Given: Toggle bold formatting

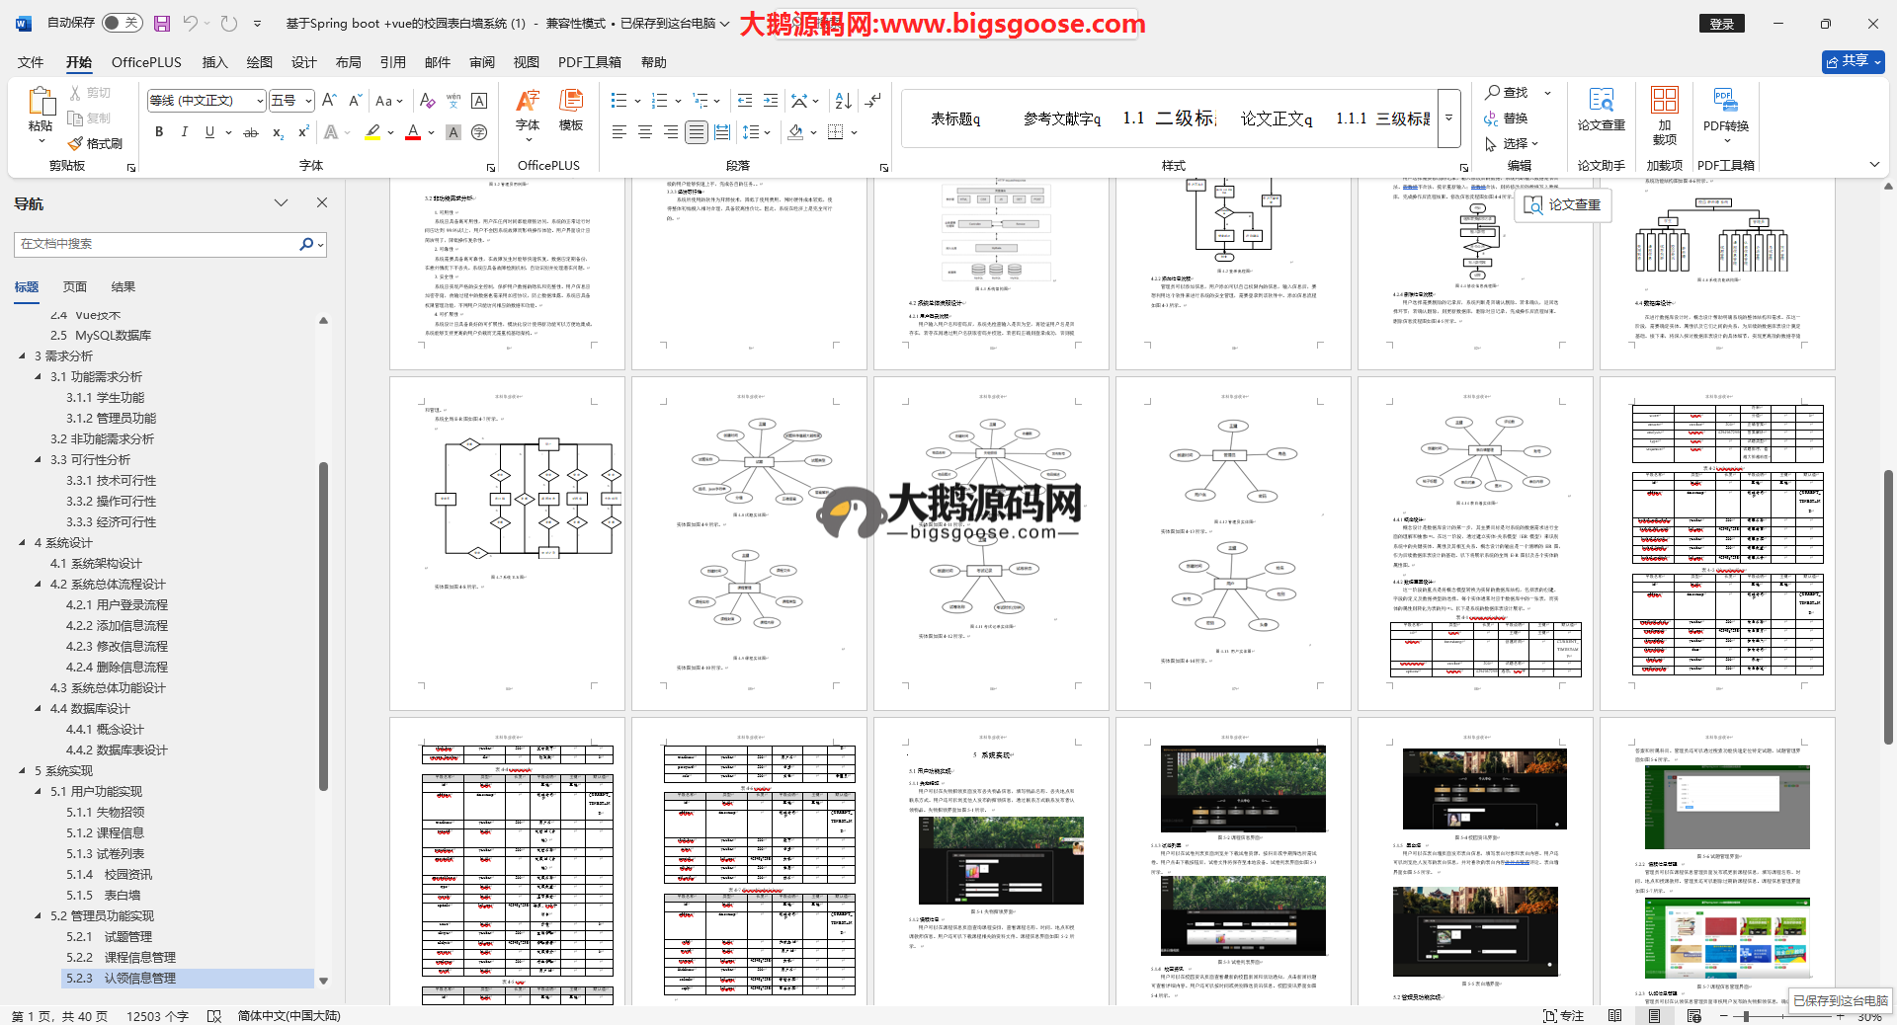Looking at the screenshot, I should click(159, 132).
